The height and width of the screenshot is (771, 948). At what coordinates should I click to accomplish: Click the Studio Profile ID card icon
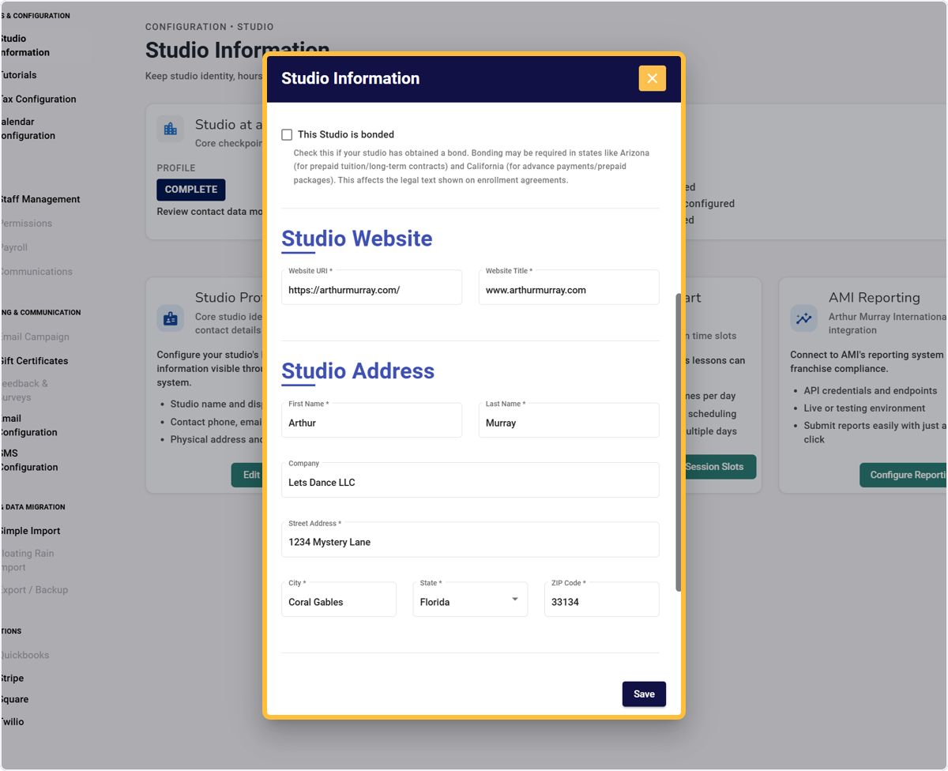[x=170, y=318]
